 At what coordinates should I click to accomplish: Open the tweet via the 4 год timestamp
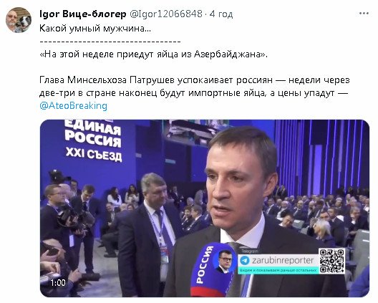[x=221, y=14]
